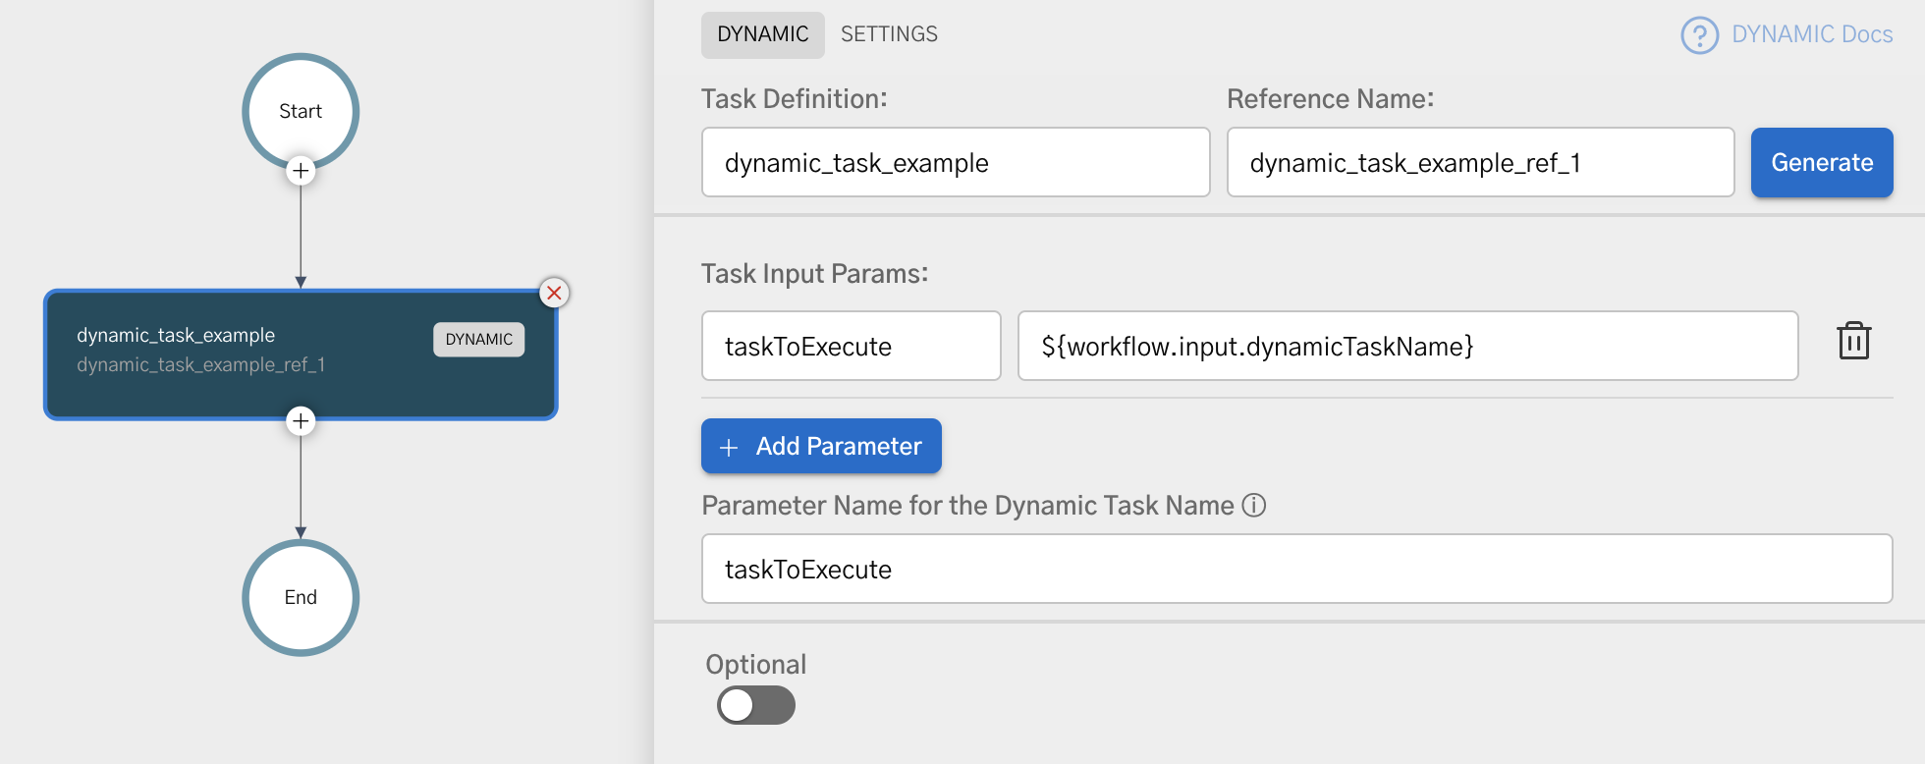Screen dimensions: 1925x764
Task: Edit the ${workflow.input.dynamicTaskName} value field
Action: tap(1408, 346)
